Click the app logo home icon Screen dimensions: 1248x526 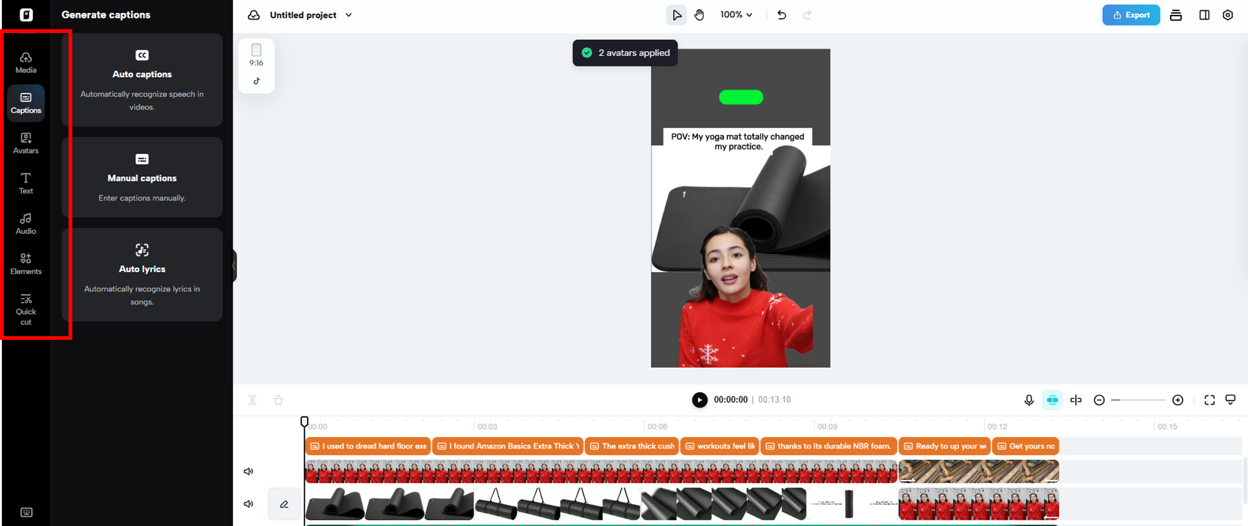(x=26, y=15)
